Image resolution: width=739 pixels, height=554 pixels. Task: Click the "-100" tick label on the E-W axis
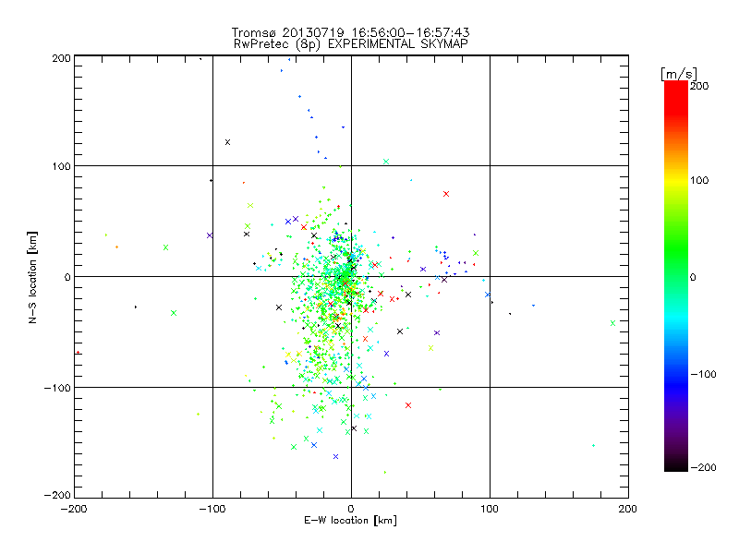point(212,509)
